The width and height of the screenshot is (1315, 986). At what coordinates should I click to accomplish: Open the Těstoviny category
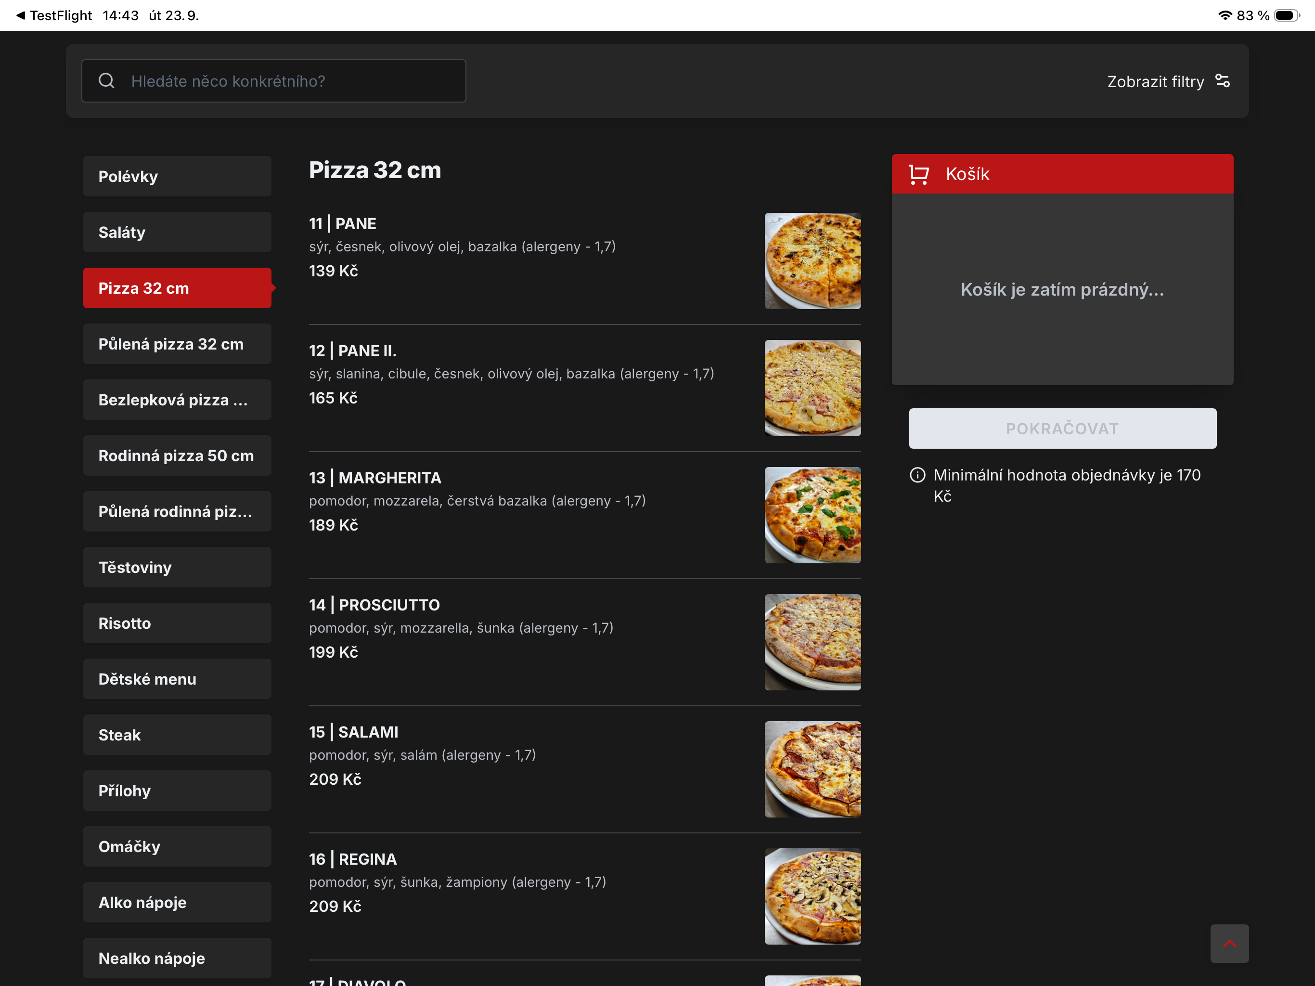pyautogui.click(x=177, y=568)
